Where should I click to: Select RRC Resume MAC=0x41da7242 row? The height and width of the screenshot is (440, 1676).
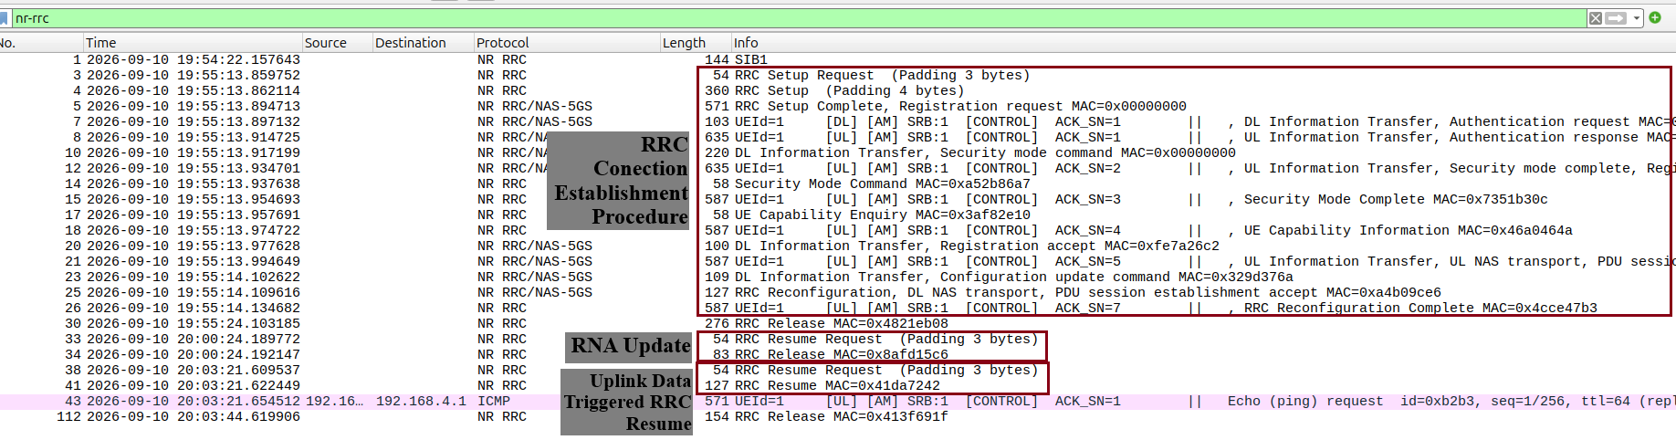[x=838, y=386]
